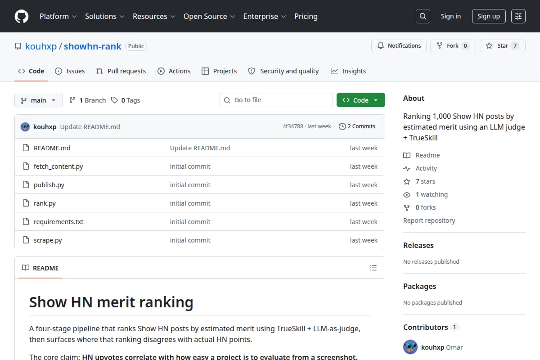Click the pulse icon beside Activity

tap(407, 168)
